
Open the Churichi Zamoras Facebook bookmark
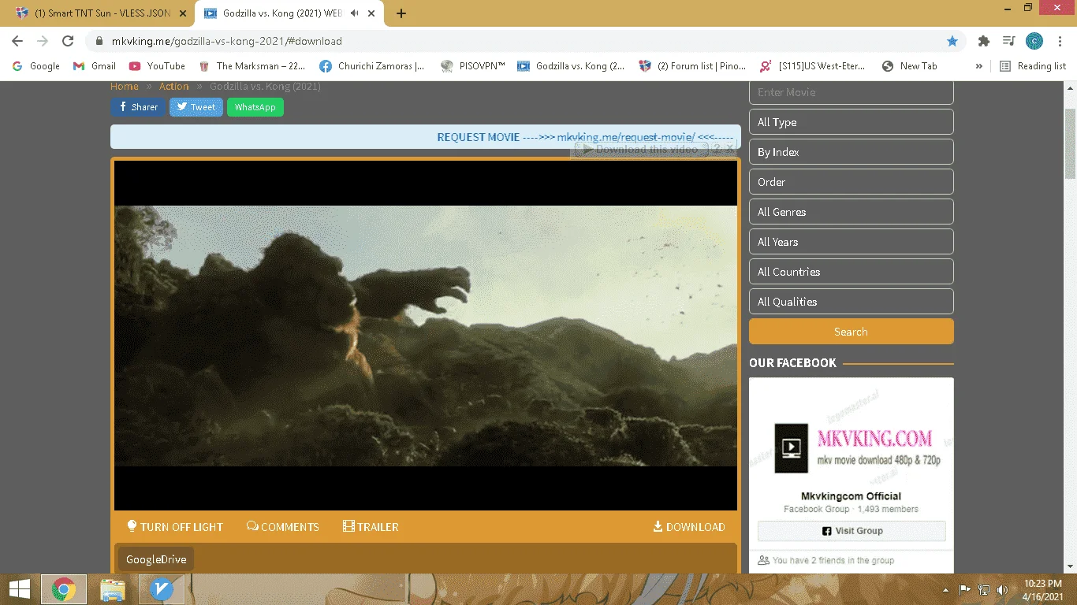point(372,66)
